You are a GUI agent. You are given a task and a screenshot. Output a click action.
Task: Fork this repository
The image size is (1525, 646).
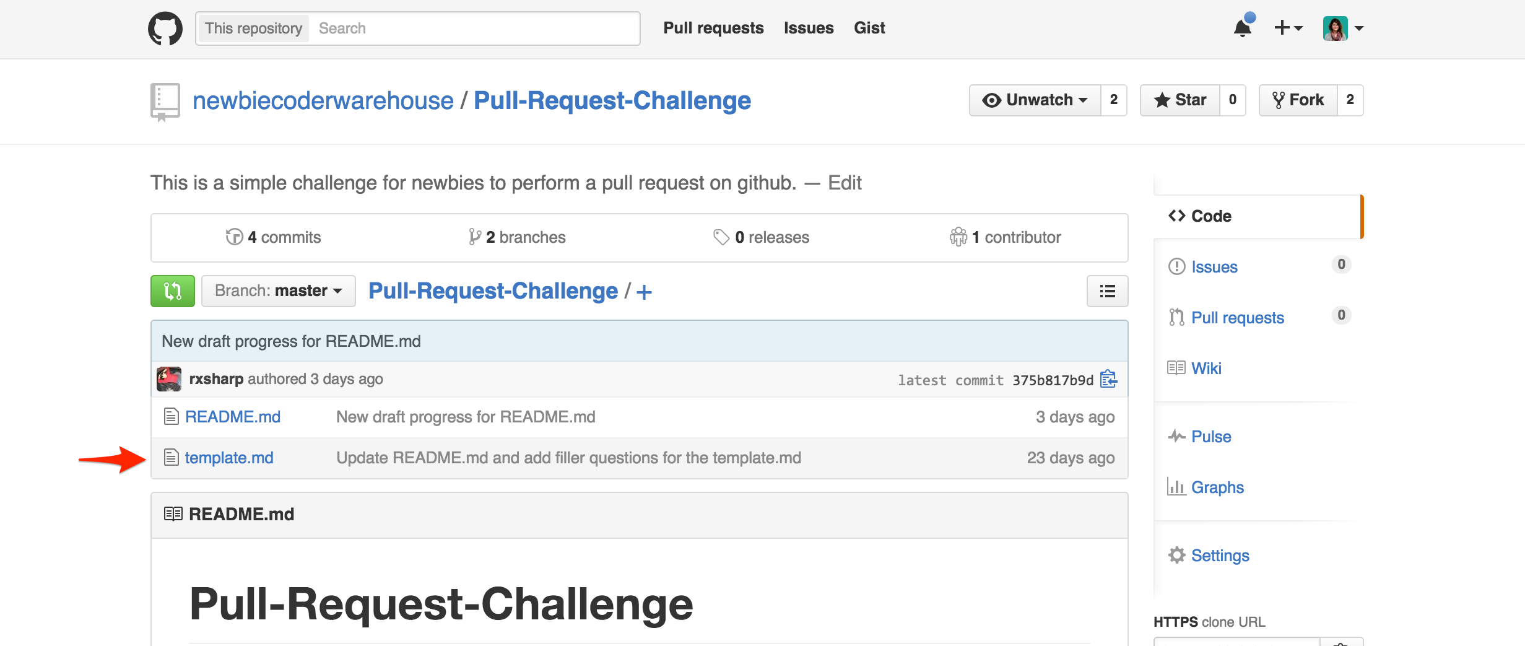1298,100
